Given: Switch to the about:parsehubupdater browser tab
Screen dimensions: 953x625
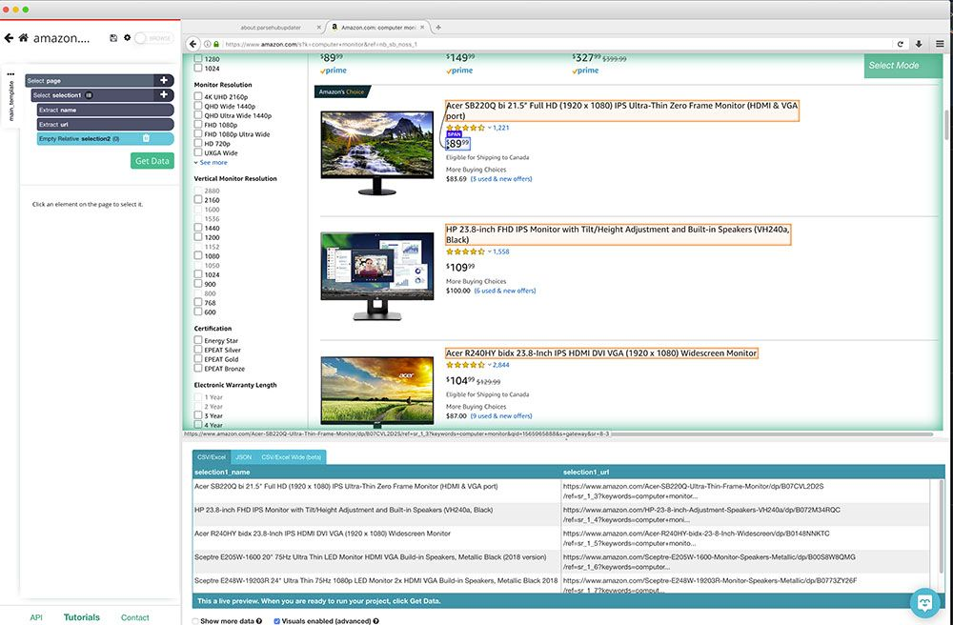Looking at the screenshot, I should tap(271, 28).
